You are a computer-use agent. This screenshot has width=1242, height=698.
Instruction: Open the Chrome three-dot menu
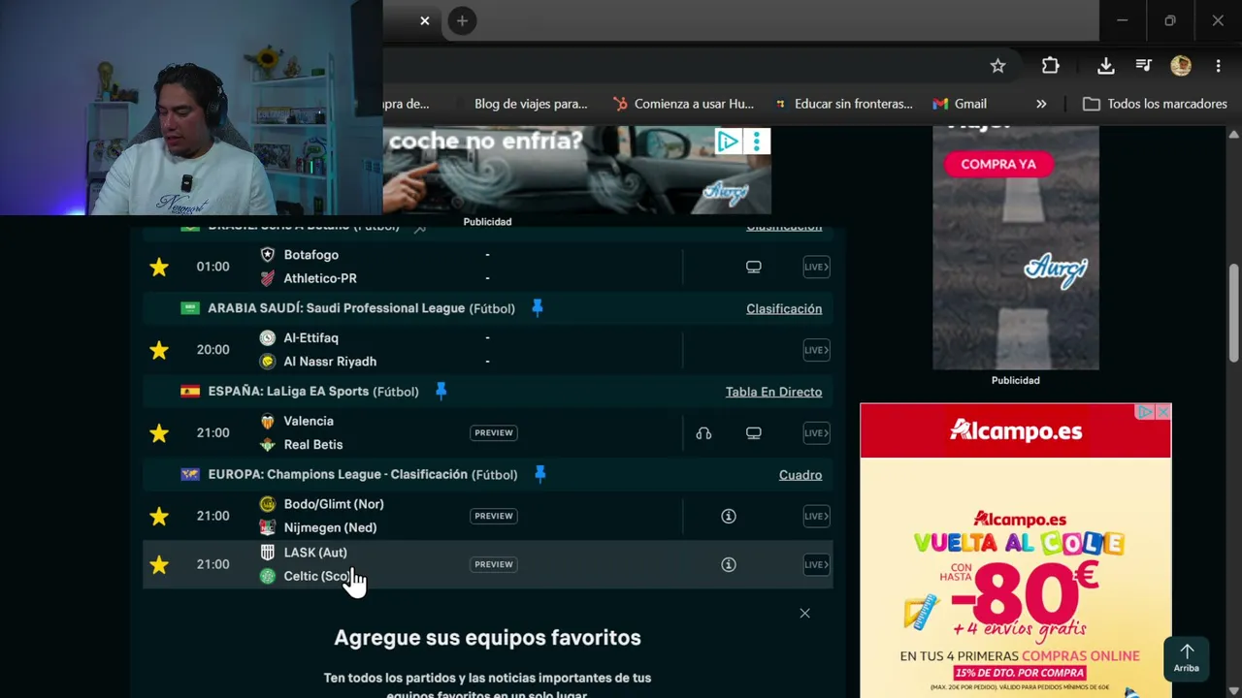(1218, 66)
